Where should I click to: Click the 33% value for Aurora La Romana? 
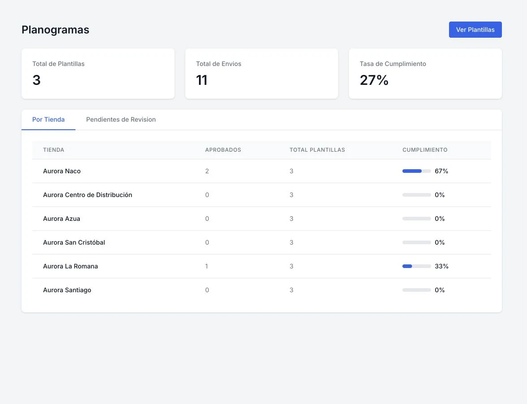(442, 266)
